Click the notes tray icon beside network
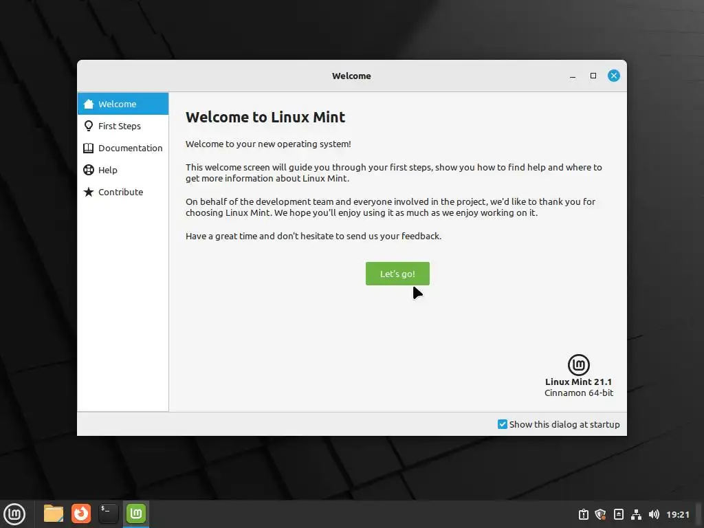704x528 pixels. pyautogui.click(x=619, y=514)
